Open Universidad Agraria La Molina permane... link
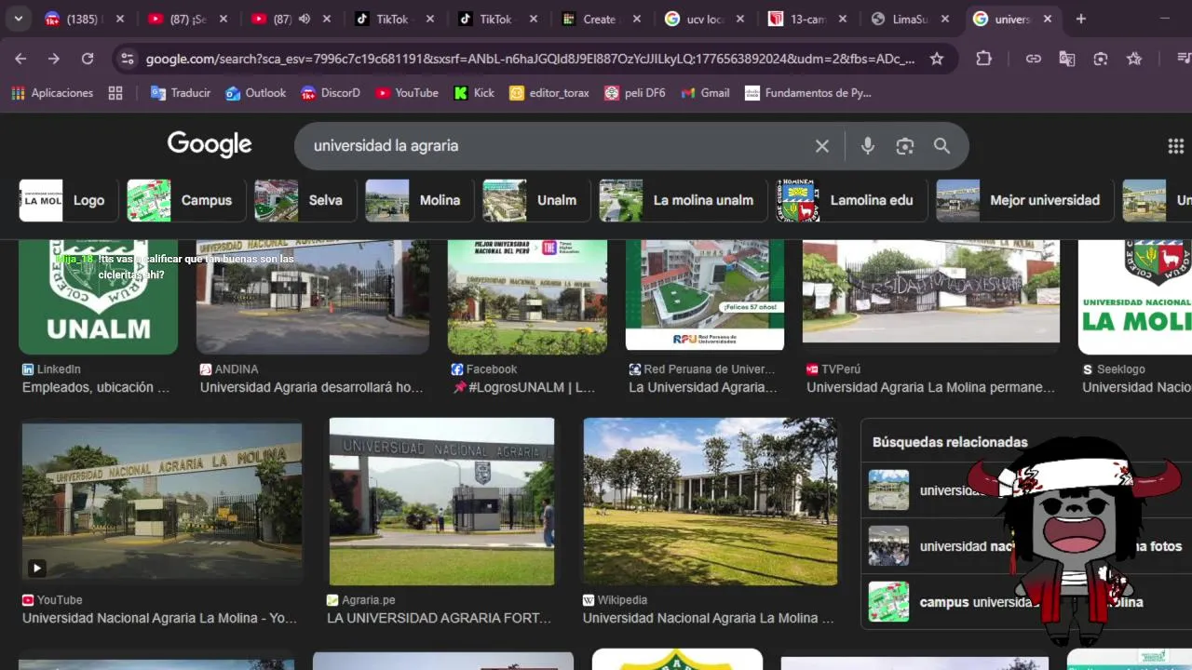Viewport: 1192px width, 670px height. 930,387
